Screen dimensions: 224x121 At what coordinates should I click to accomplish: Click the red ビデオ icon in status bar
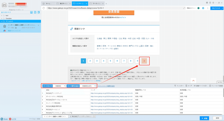(10, 119)
